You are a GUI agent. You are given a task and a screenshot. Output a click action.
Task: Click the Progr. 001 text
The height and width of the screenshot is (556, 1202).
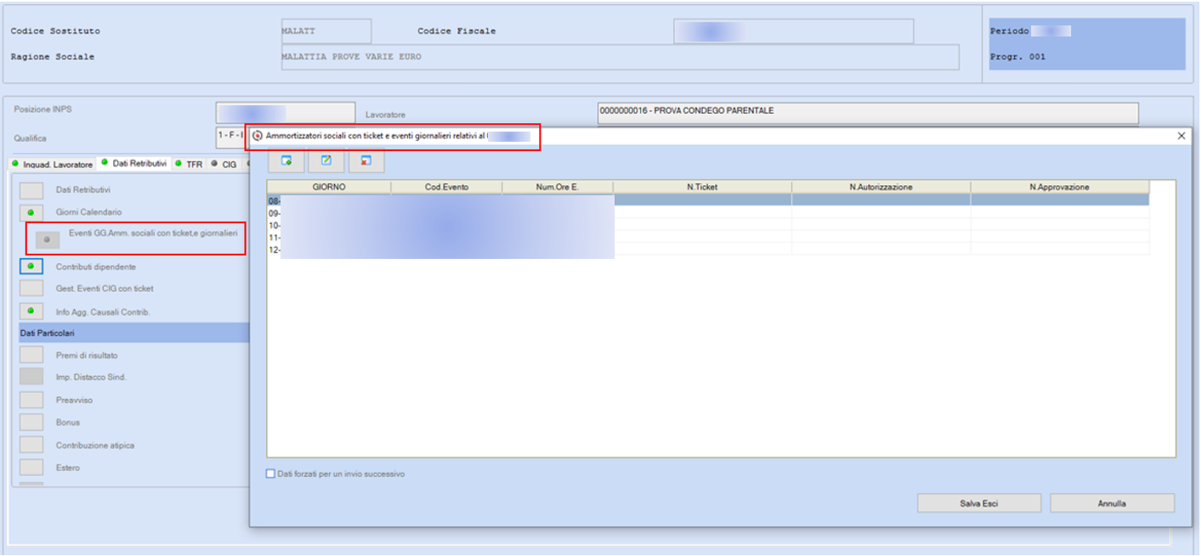[1018, 57]
